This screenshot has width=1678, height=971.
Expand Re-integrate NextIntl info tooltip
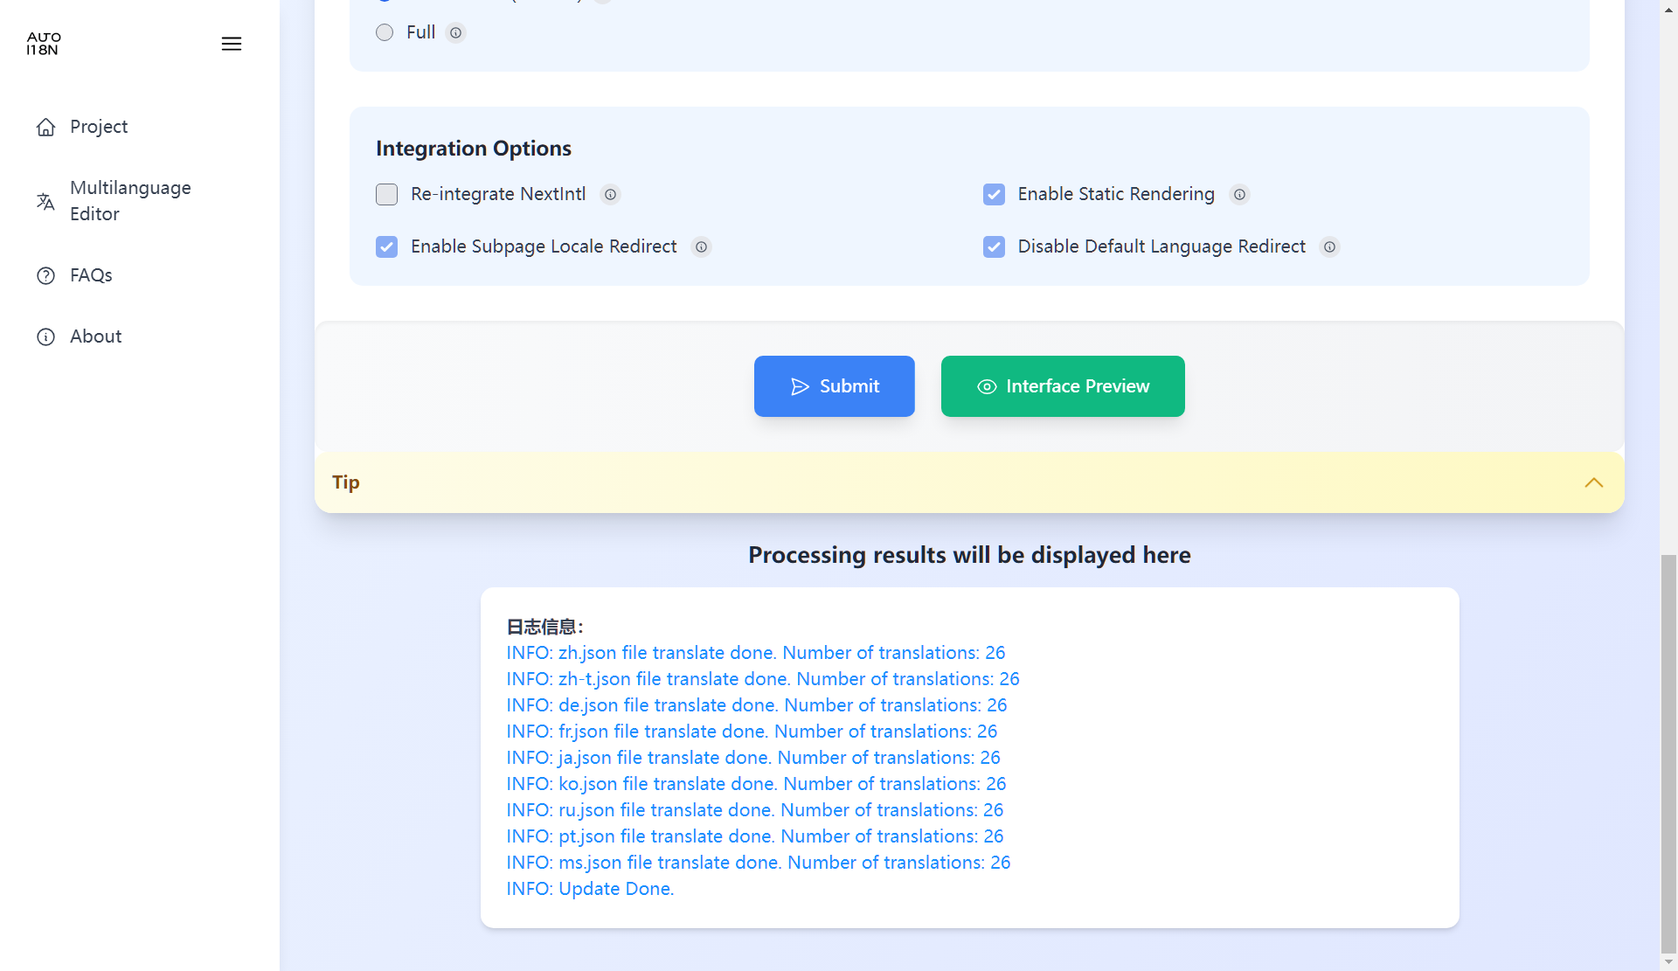pyautogui.click(x=610, y=193)
